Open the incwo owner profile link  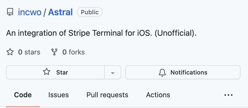[30, 12]
